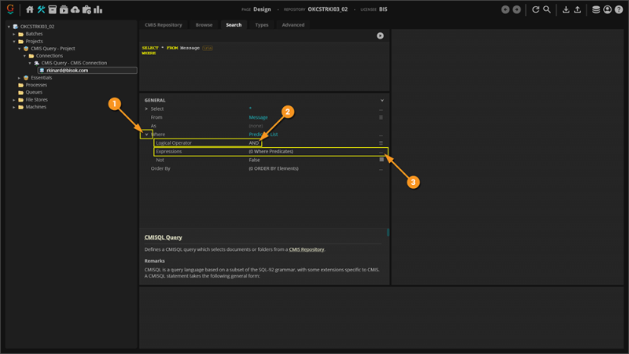
Task: Click the download icon in header
Action: (566, 9)
